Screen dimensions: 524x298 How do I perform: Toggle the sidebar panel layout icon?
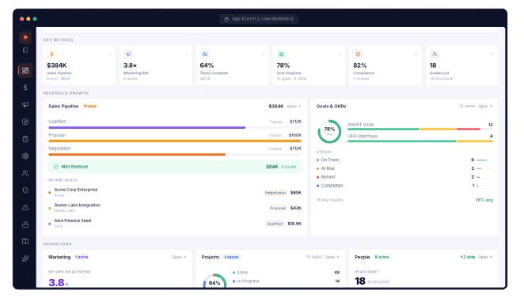(x=25, y=50)
